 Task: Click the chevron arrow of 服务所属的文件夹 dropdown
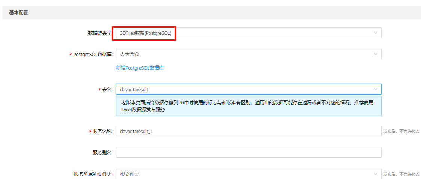[x=376, y=174]
